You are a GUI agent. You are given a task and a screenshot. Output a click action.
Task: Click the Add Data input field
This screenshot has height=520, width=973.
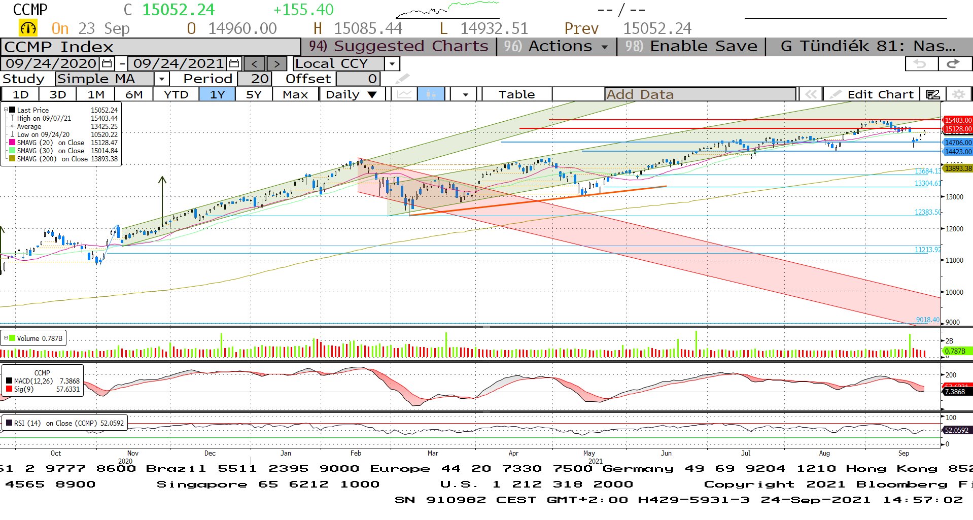[x=700, y=94]
